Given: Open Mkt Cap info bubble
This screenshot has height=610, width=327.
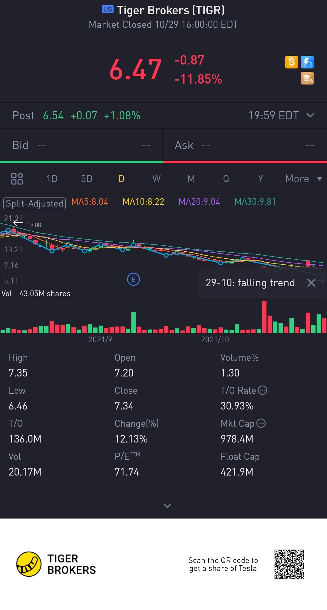Looking at the screenshot, I should (261, 423).
